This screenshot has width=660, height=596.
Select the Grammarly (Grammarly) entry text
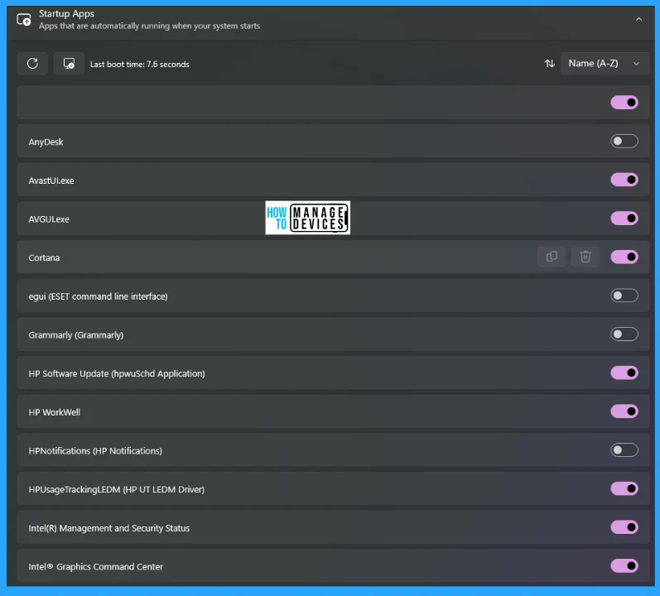75,335
